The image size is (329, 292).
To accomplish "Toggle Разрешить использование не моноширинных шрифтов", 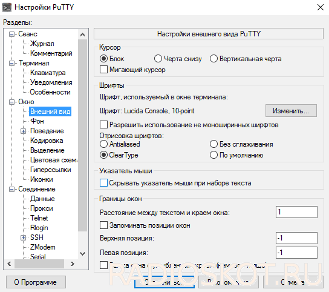I will [103, 124].
